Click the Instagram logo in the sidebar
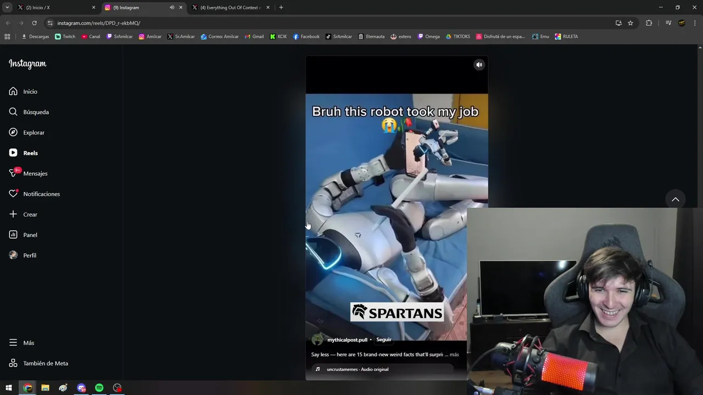 27,64
